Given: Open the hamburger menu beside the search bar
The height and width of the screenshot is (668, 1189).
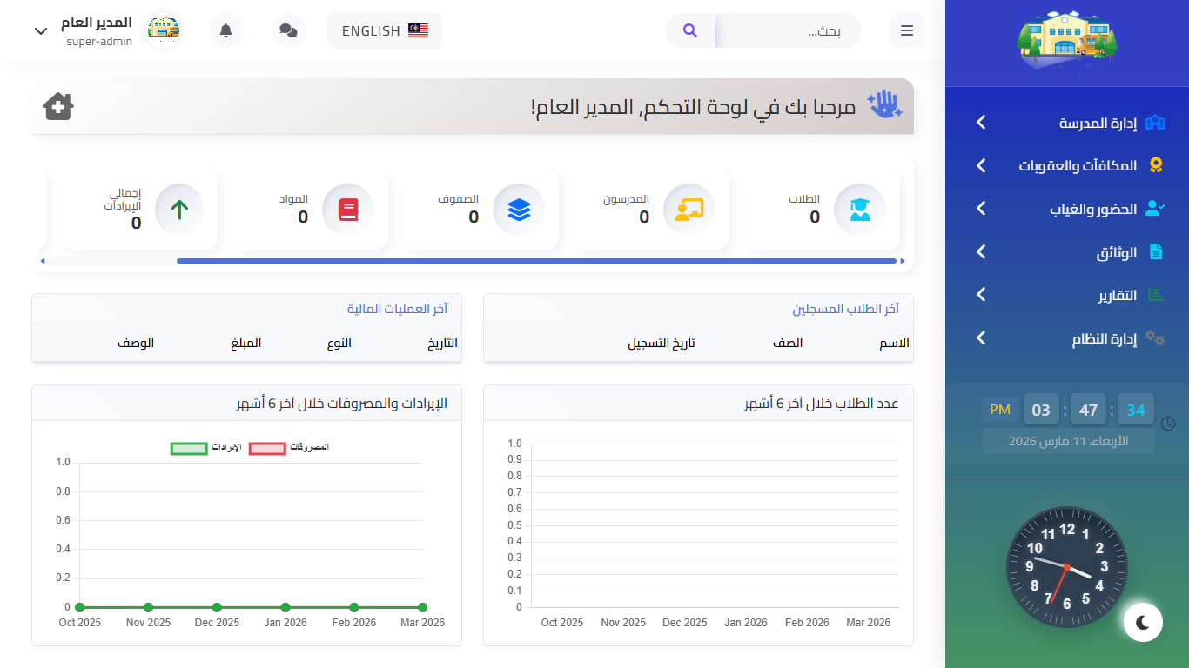Looking at the screenshot, I should pyautogui.click(x=906, y=30).
